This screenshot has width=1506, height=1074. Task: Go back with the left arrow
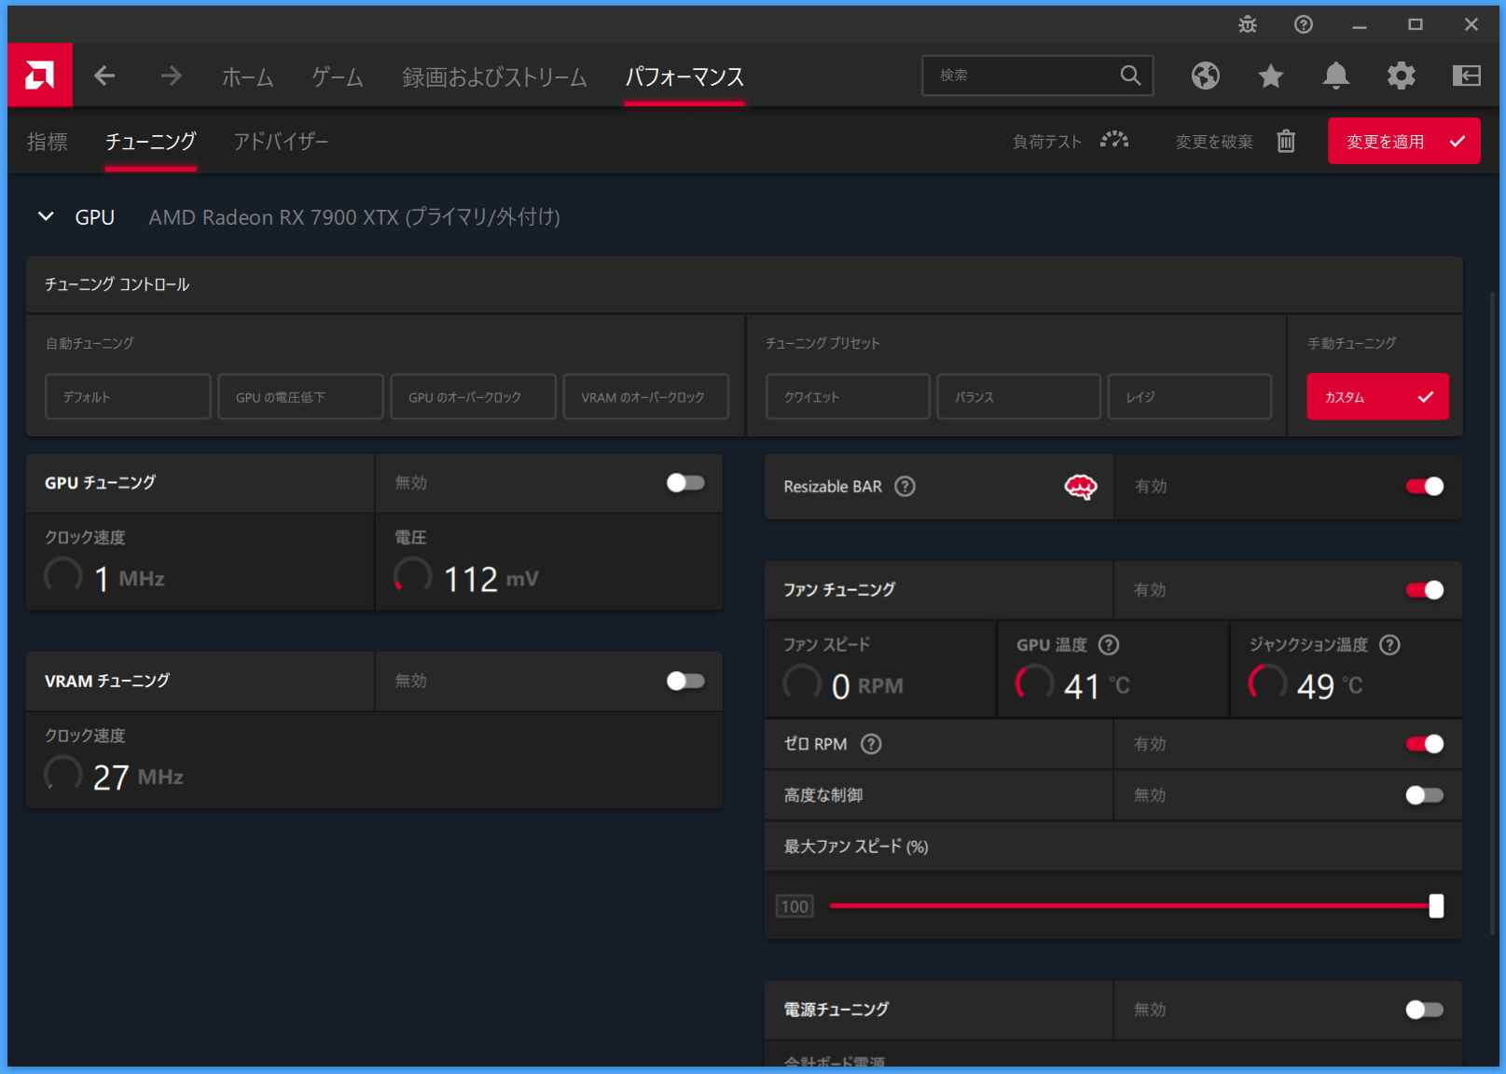104,76
